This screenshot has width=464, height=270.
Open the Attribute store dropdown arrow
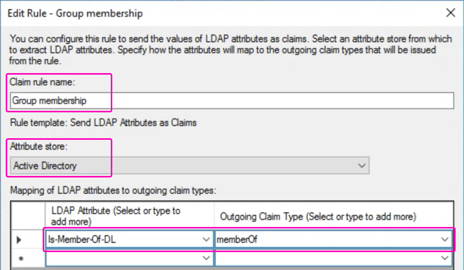361,166
